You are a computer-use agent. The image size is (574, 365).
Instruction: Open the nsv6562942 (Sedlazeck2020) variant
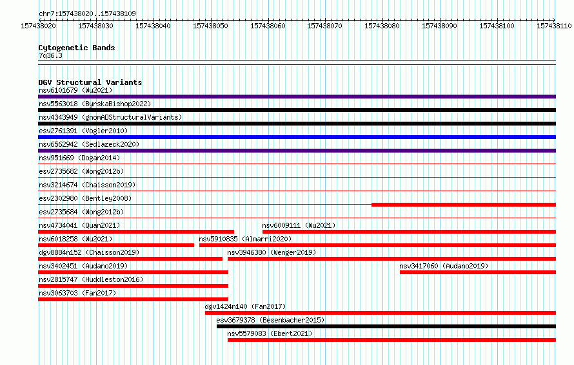click(x=89, y=144)
